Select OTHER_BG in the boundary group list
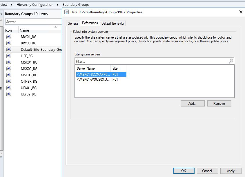The height and width of the screenshot is (177, 245). click(x=29, y=82)
